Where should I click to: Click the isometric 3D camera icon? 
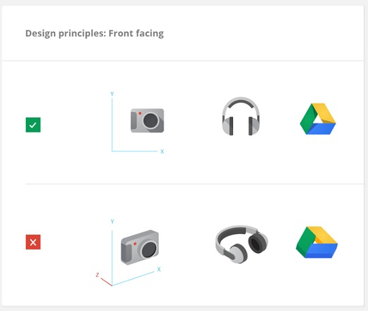[140, 247]
